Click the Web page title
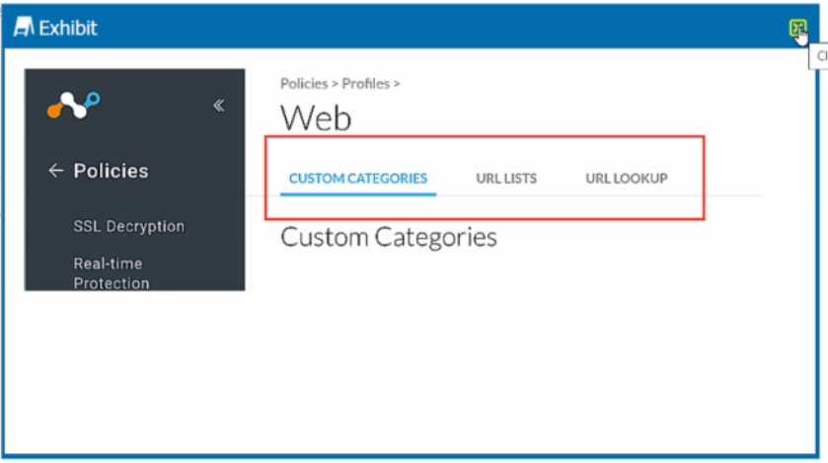Viewport: 828px width, 463px height. coord(316,118)
